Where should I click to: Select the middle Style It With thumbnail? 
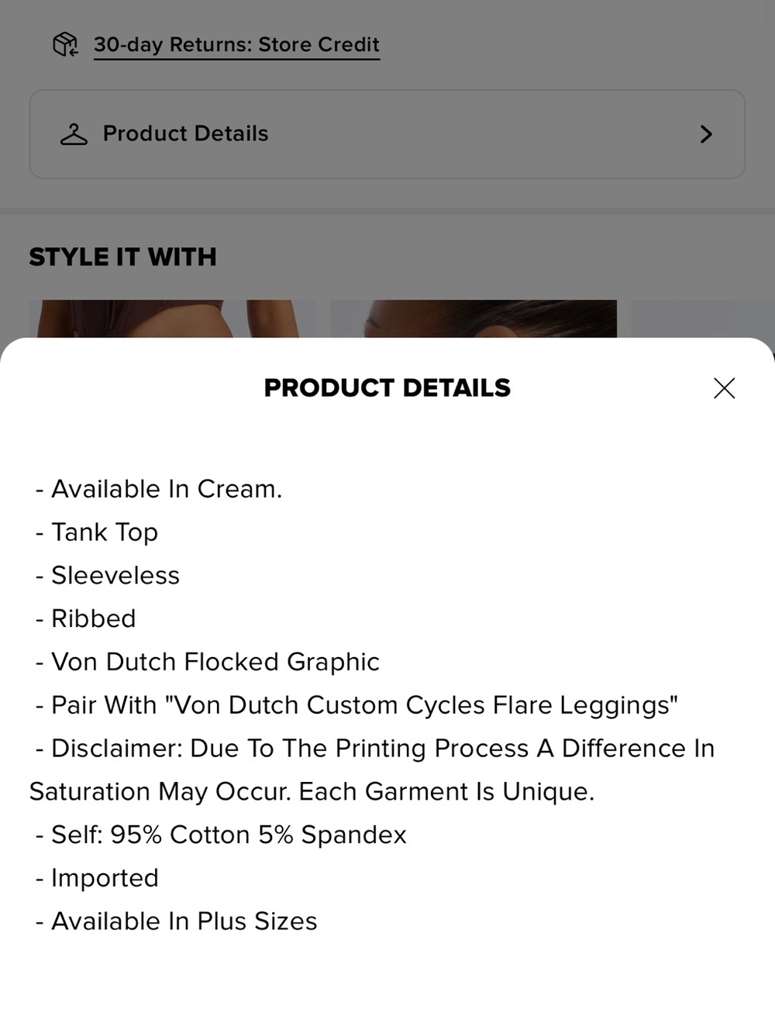coord(474,319)
